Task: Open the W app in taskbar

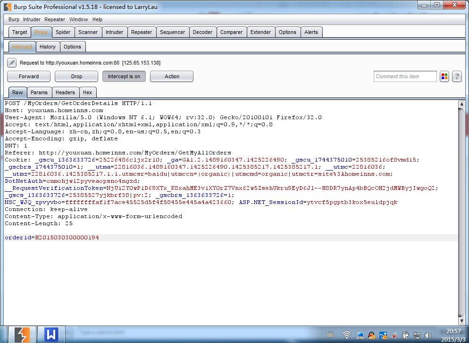Action: coord(51,335)
